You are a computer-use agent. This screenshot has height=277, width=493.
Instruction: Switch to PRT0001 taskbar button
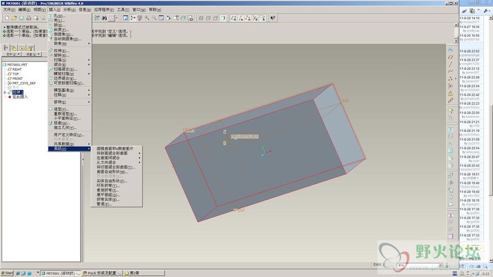click(x=61, y=273)
